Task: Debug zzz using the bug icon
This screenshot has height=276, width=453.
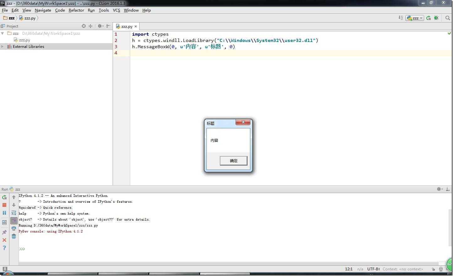Action: click(x=436, y=18)
